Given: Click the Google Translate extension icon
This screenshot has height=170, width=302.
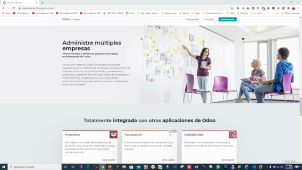Looking at the screenshot, I should [238, 8].
